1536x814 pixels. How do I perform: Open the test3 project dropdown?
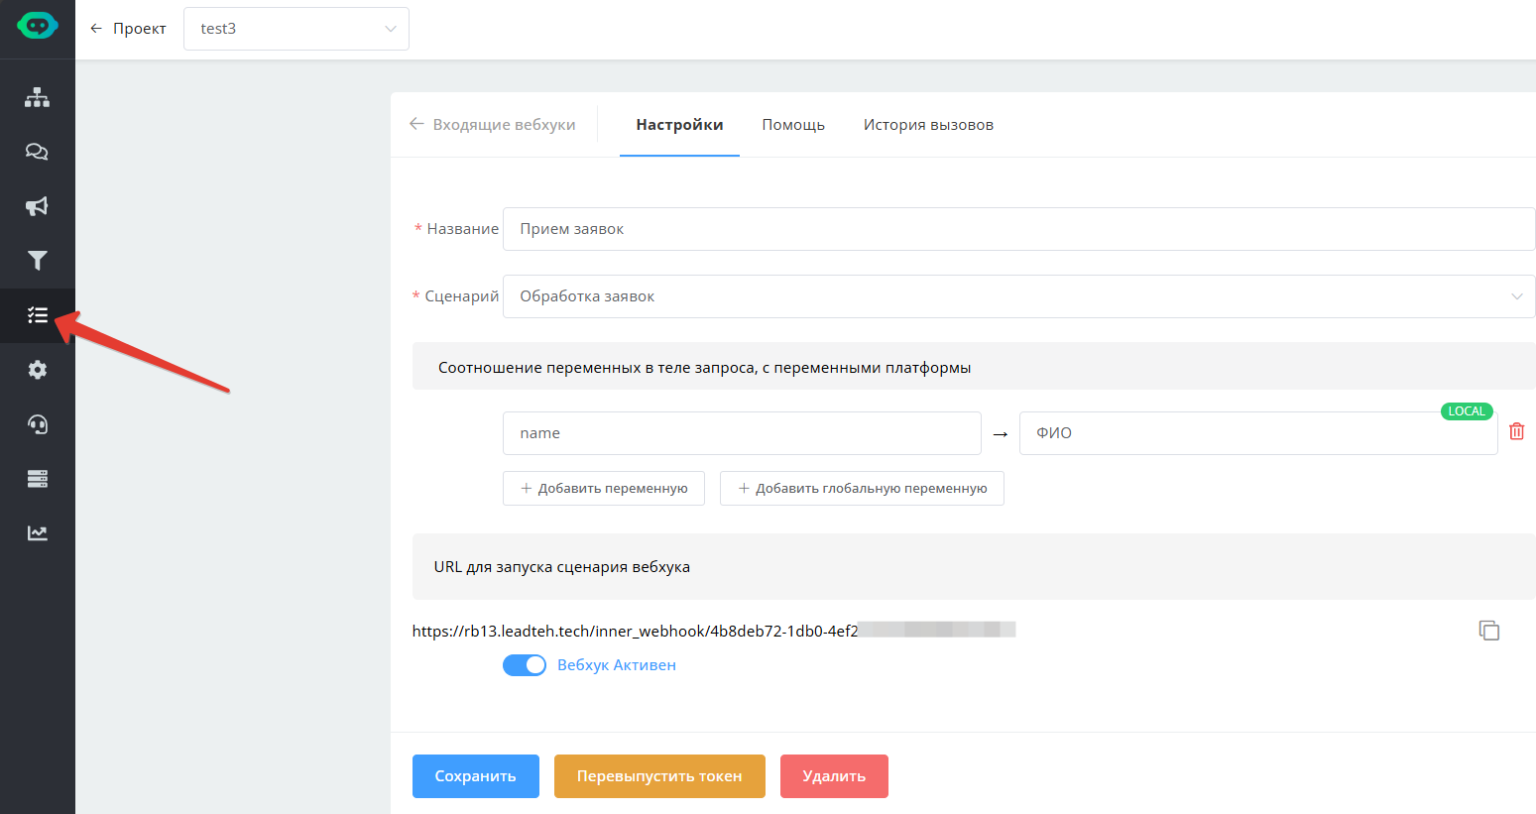pos(295,29)
